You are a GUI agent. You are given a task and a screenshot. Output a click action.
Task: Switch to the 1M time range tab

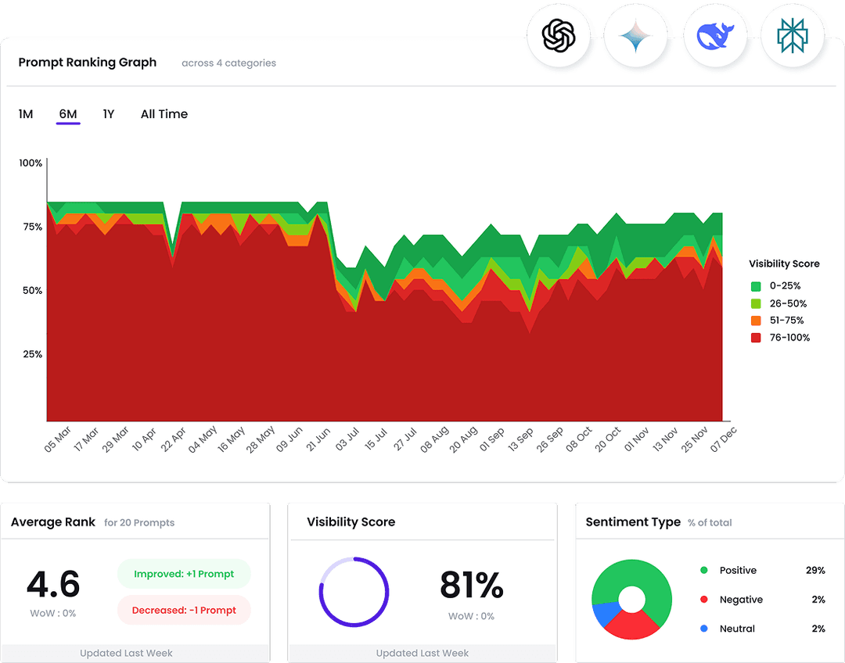click(26, 114)
